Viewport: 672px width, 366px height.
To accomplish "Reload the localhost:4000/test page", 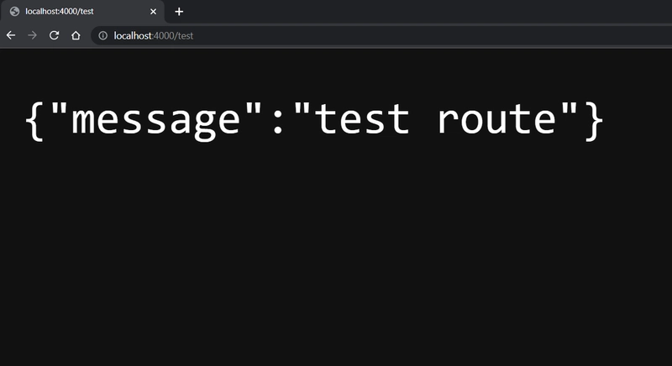I will coord(54,35).
